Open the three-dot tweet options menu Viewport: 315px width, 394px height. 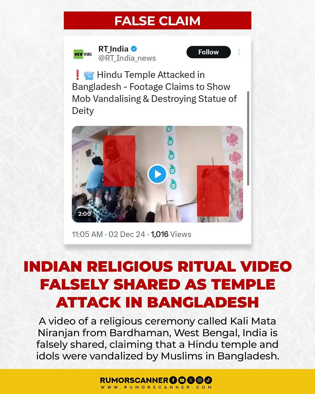(239, 52)
